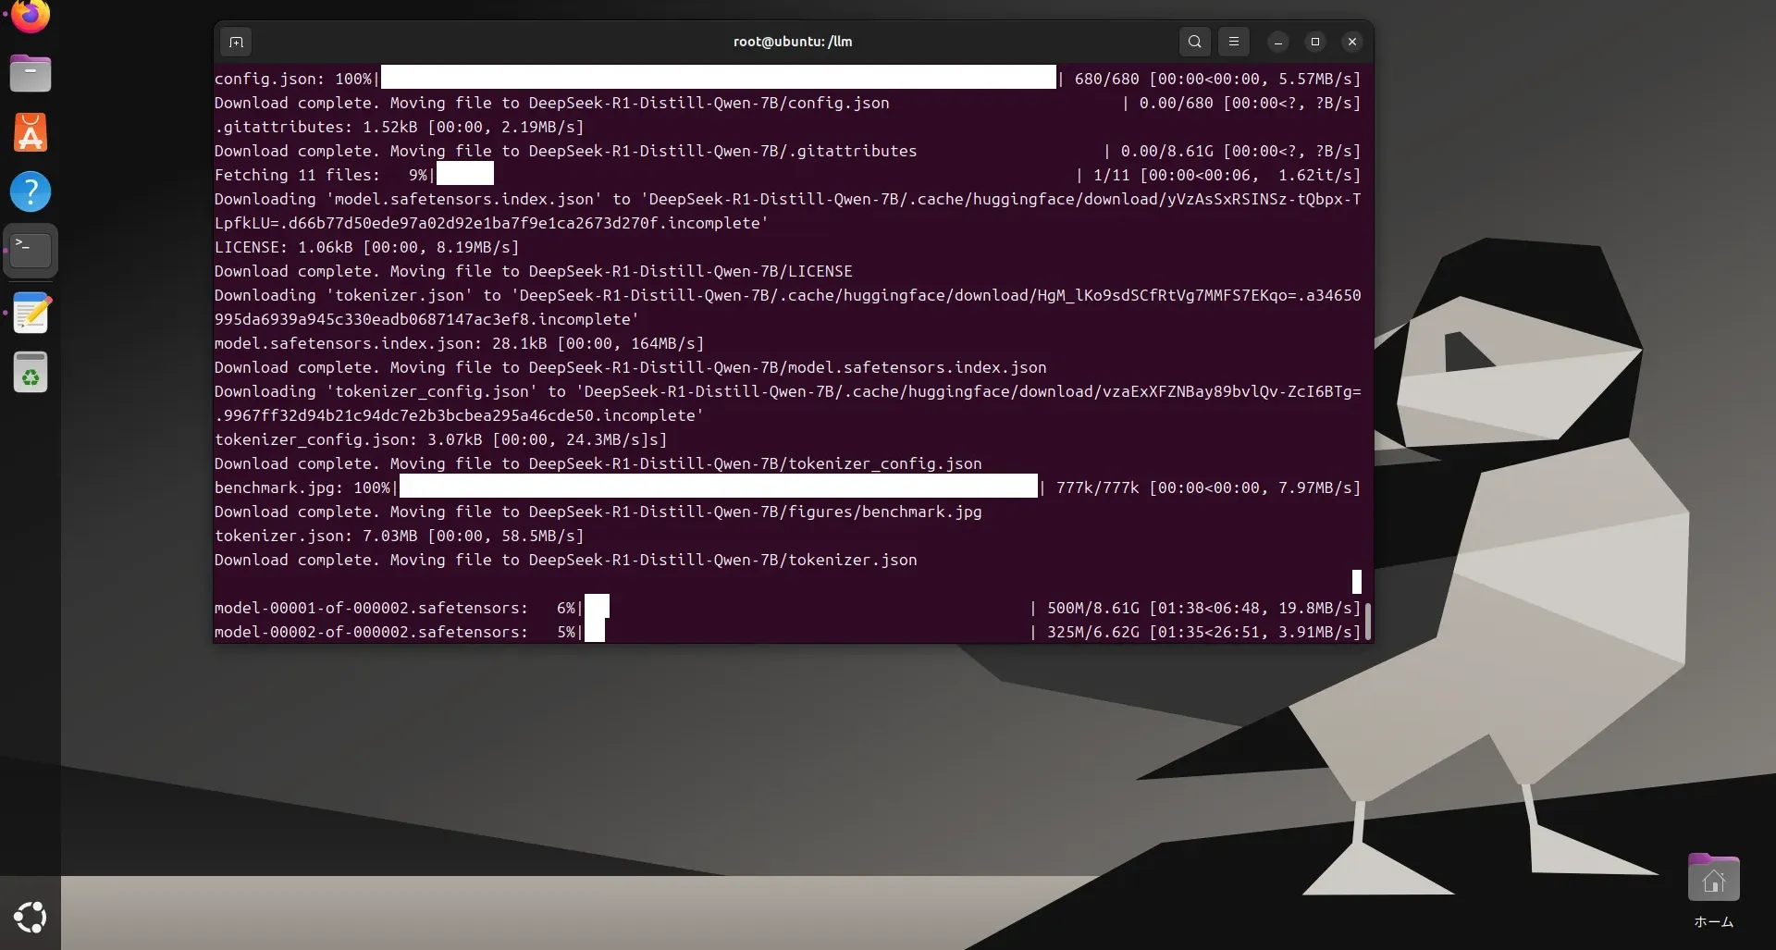
Task: Open Firefox from the dock
Action: pyautogui.click(x=31, y=16)
